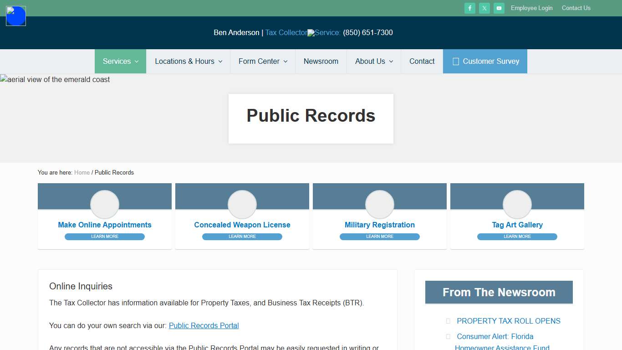Click the Military Registration circular icon

point(379,204)
